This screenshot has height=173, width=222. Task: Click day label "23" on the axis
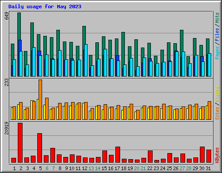tap(156, 168)
